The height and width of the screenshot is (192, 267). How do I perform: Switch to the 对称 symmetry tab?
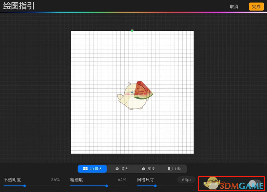click(x=175, y=169)
